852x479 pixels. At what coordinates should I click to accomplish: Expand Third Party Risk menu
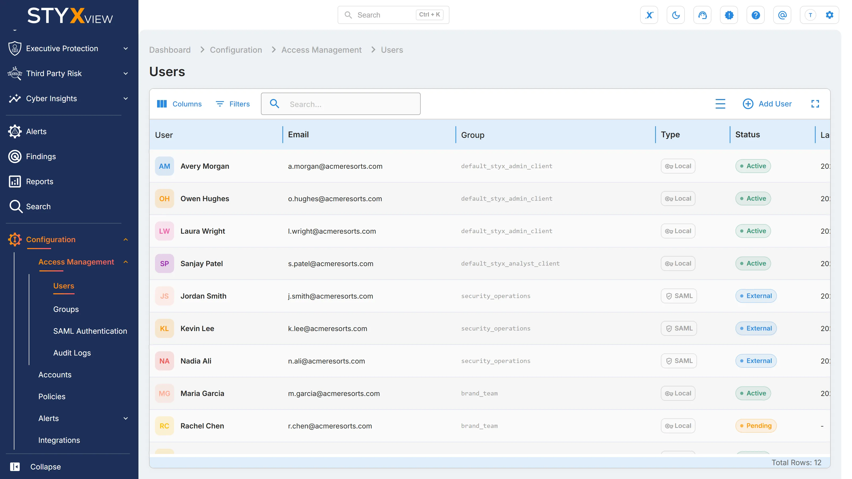(68, 73)
